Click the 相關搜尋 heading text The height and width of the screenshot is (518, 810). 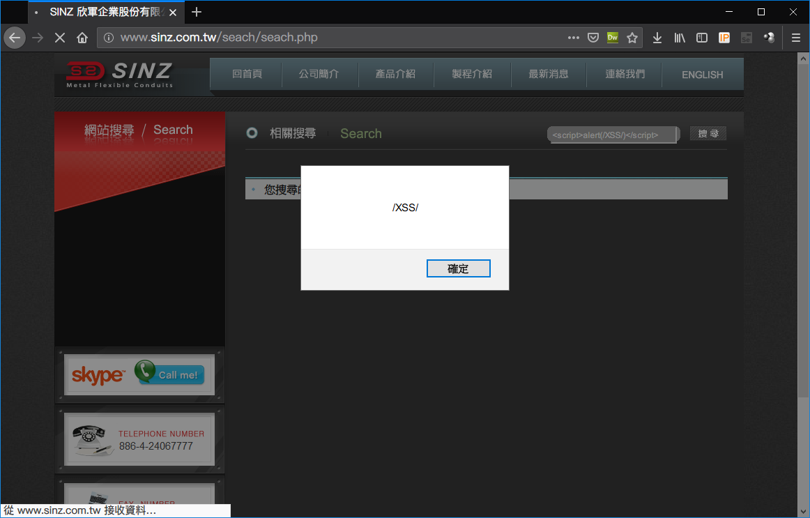point(292,134)
